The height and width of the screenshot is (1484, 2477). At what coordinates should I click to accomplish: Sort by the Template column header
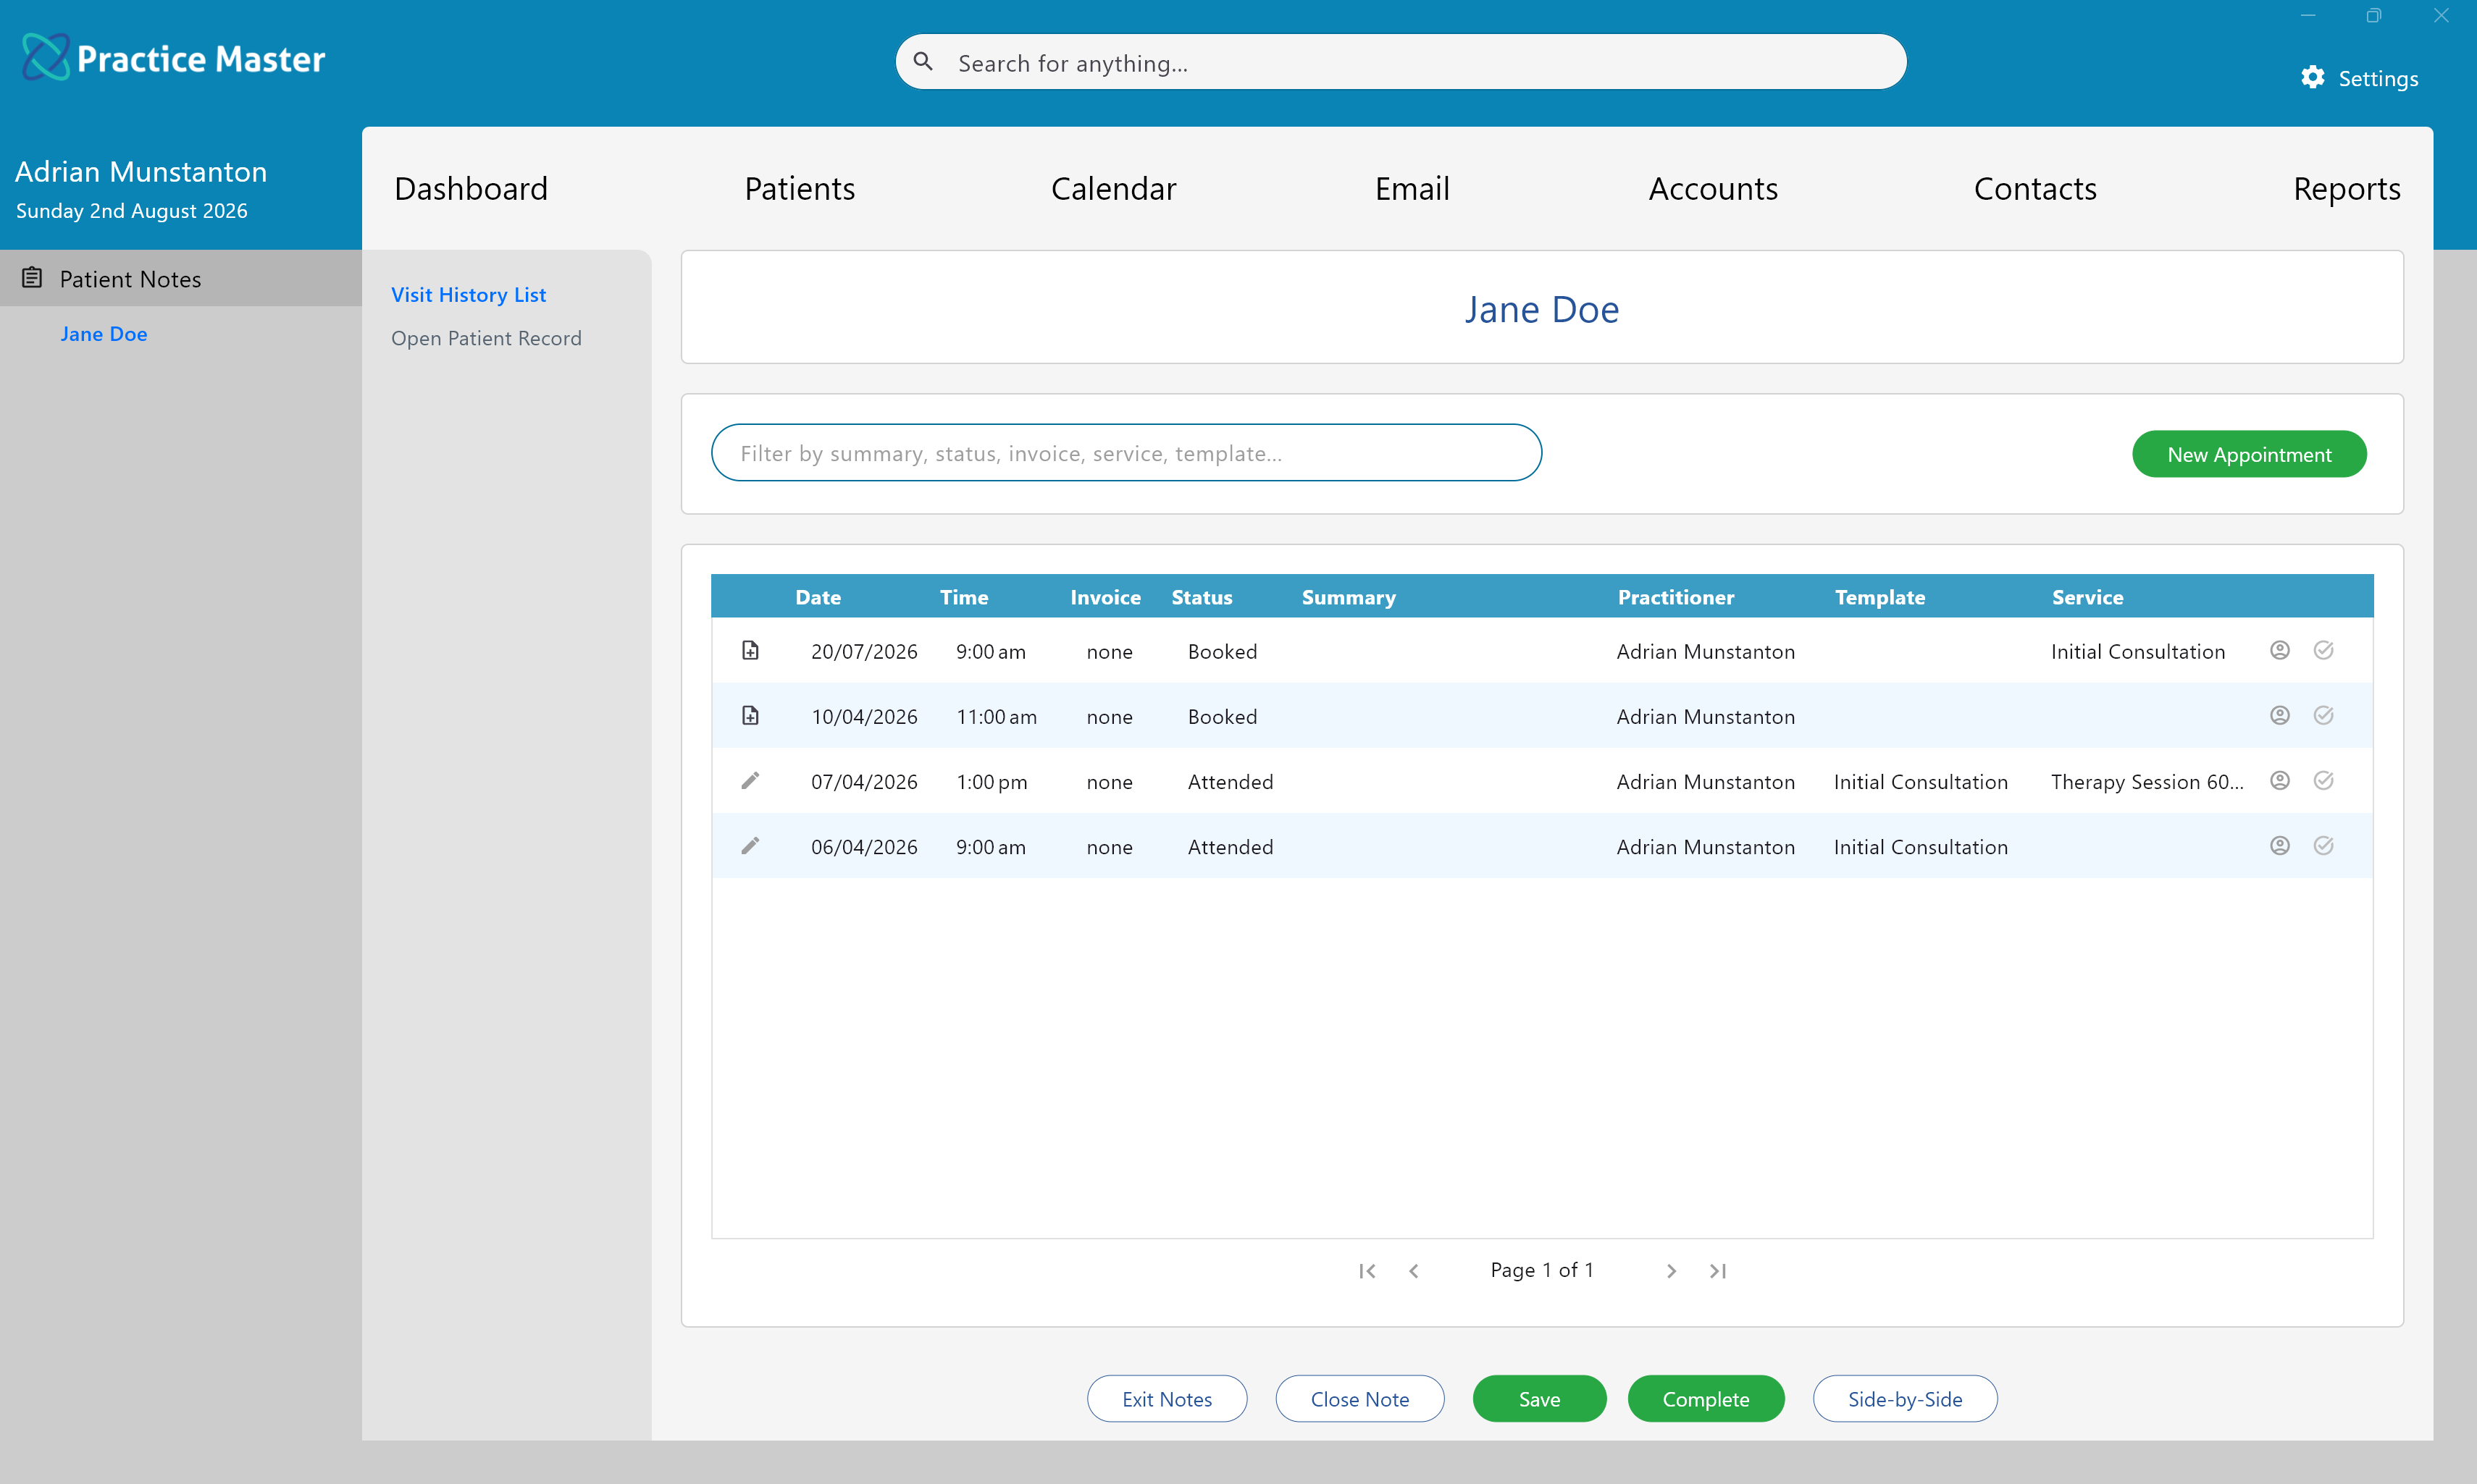tap(1879, 597)
